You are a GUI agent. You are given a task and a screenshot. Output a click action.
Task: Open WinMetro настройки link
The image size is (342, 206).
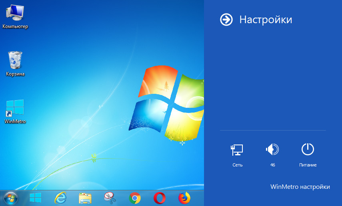pyautogui.click(x=300, y=186)
